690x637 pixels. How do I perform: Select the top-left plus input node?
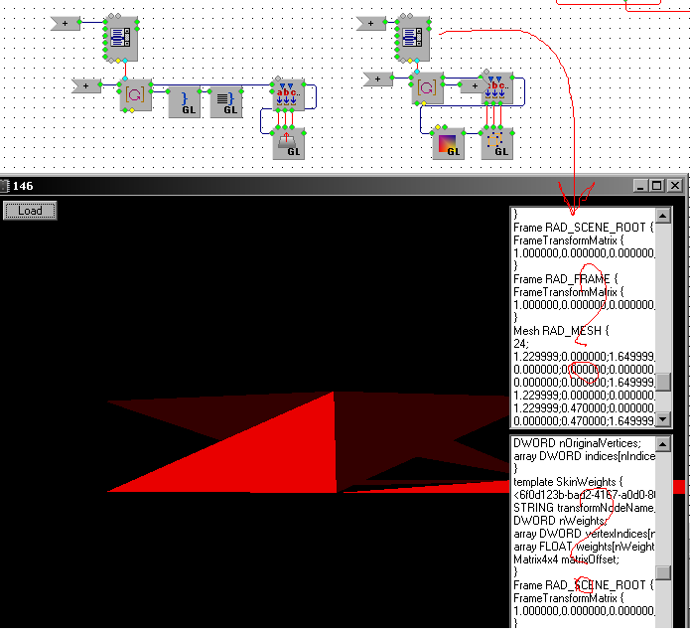click(66, 22)
